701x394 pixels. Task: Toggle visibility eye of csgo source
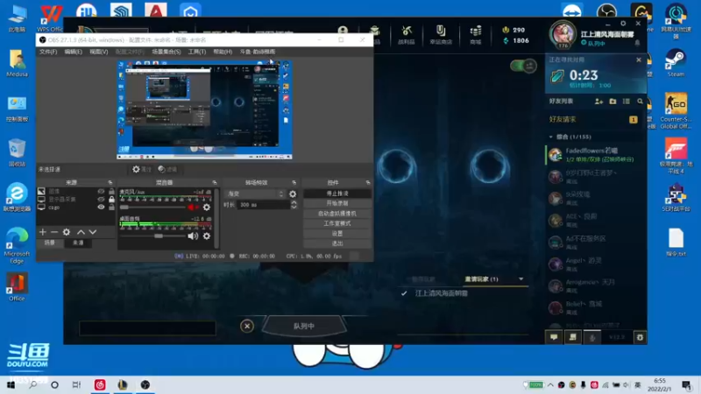coord(101,208)
